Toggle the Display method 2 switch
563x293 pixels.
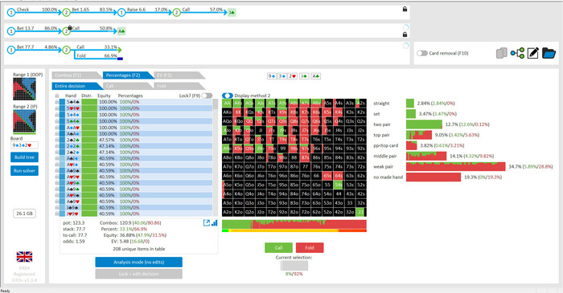[228, 96]
